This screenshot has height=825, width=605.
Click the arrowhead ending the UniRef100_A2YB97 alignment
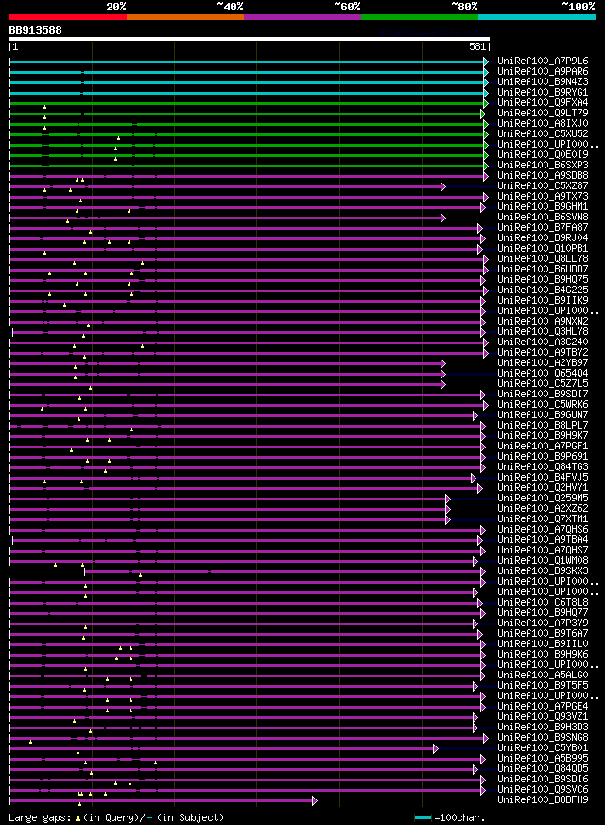point(443,363)
